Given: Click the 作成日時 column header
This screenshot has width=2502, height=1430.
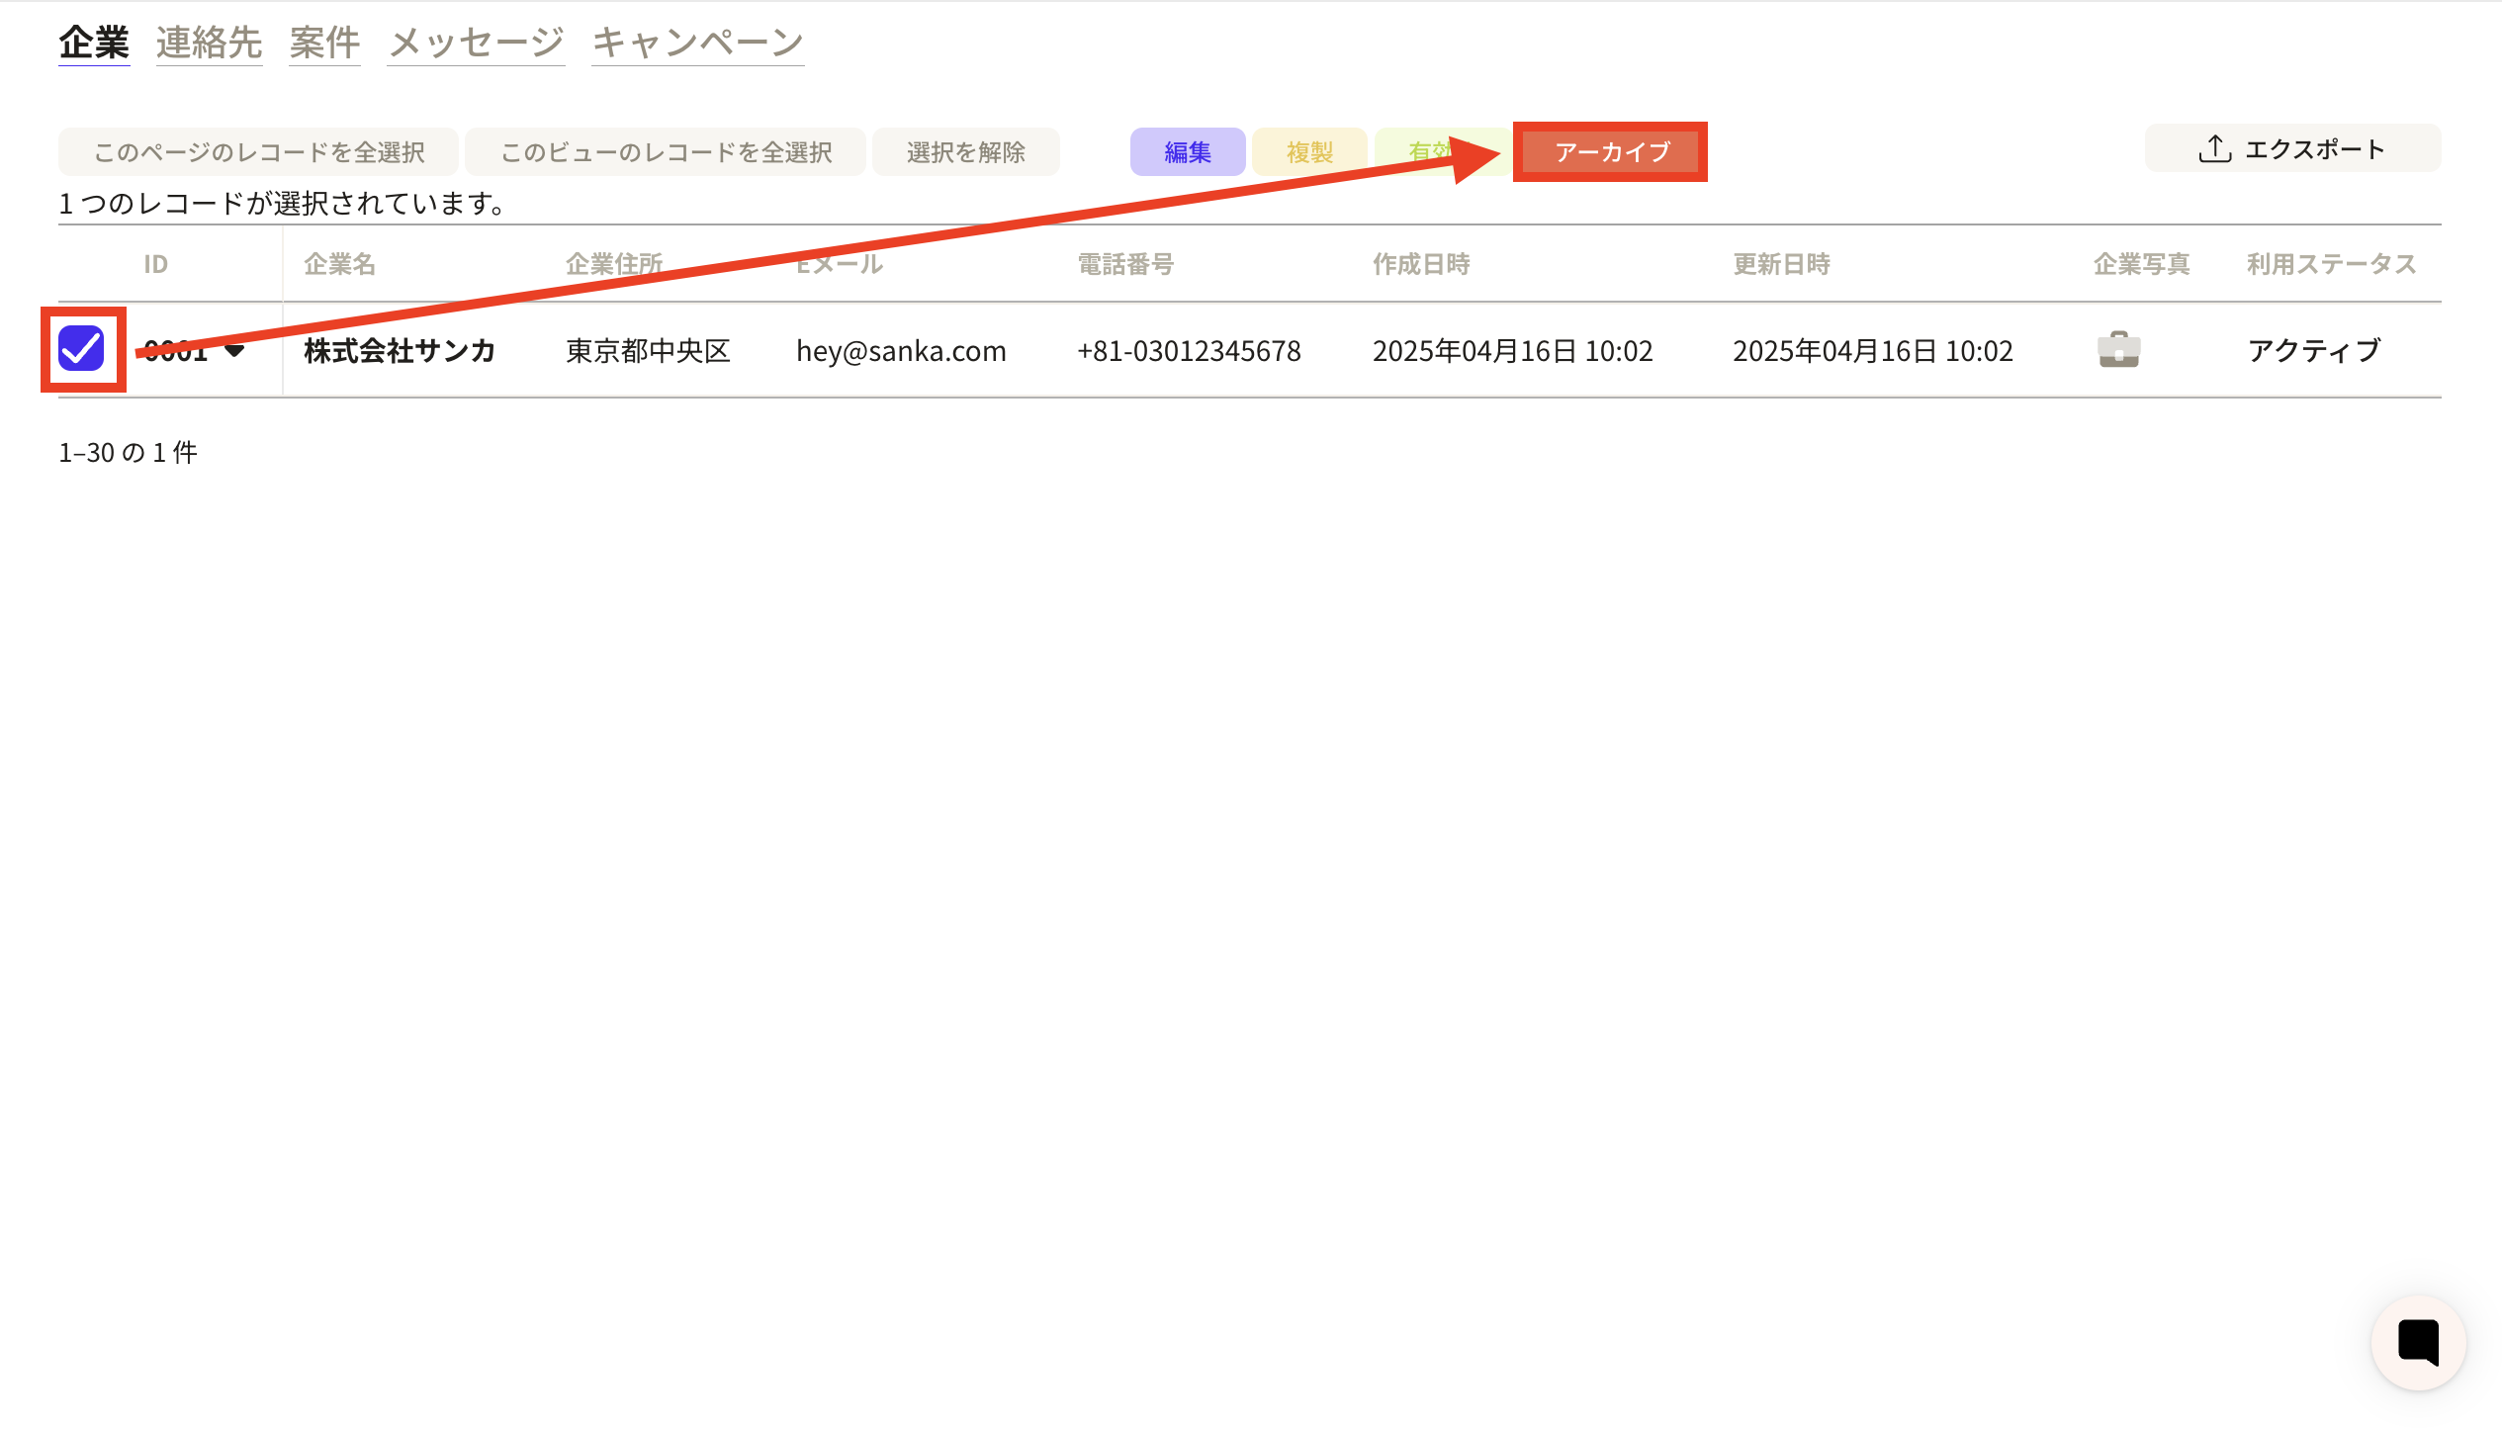Looking at the screenshot, I should click(1421, 264).
